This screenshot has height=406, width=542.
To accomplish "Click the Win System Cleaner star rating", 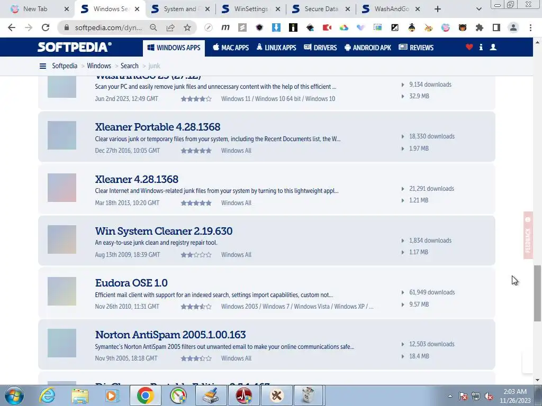I will point(196,255).
